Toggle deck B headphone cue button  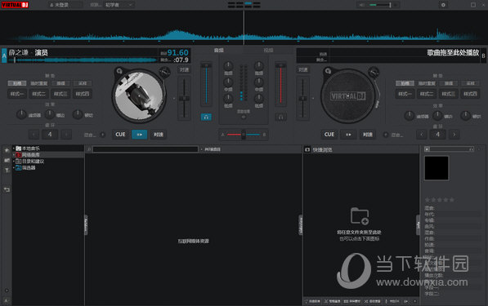(x=280, y=117)
